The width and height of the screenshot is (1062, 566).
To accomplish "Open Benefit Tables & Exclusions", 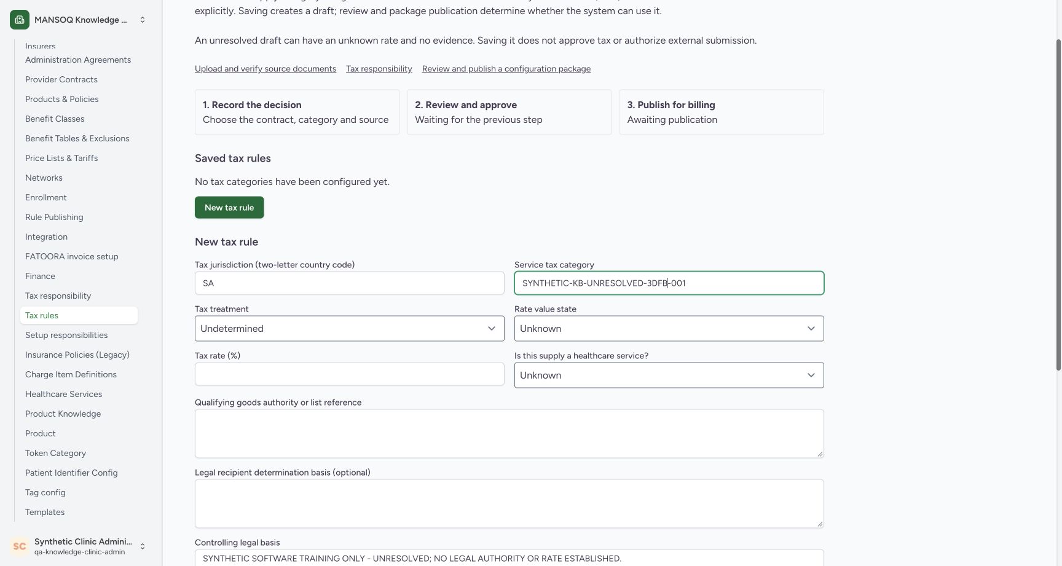I will click(77, 138).
